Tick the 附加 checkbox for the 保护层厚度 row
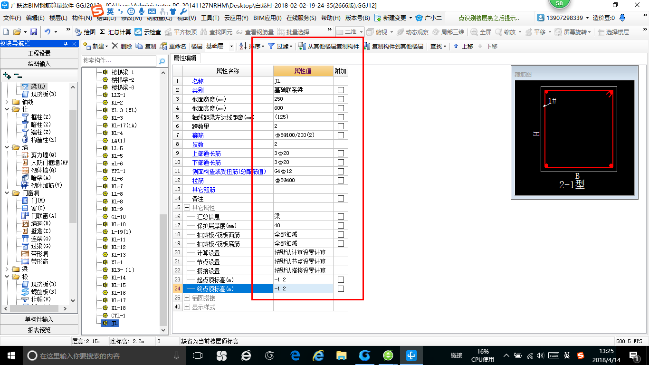Screen dimensions: 649x365 (x=341, y=225)
